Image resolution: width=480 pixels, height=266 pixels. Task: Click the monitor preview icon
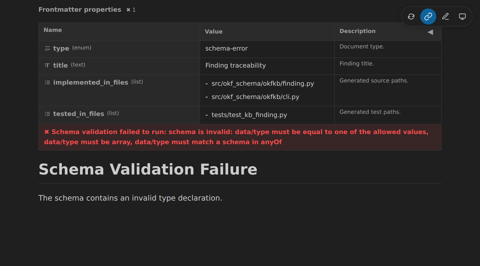click(462, 16)
